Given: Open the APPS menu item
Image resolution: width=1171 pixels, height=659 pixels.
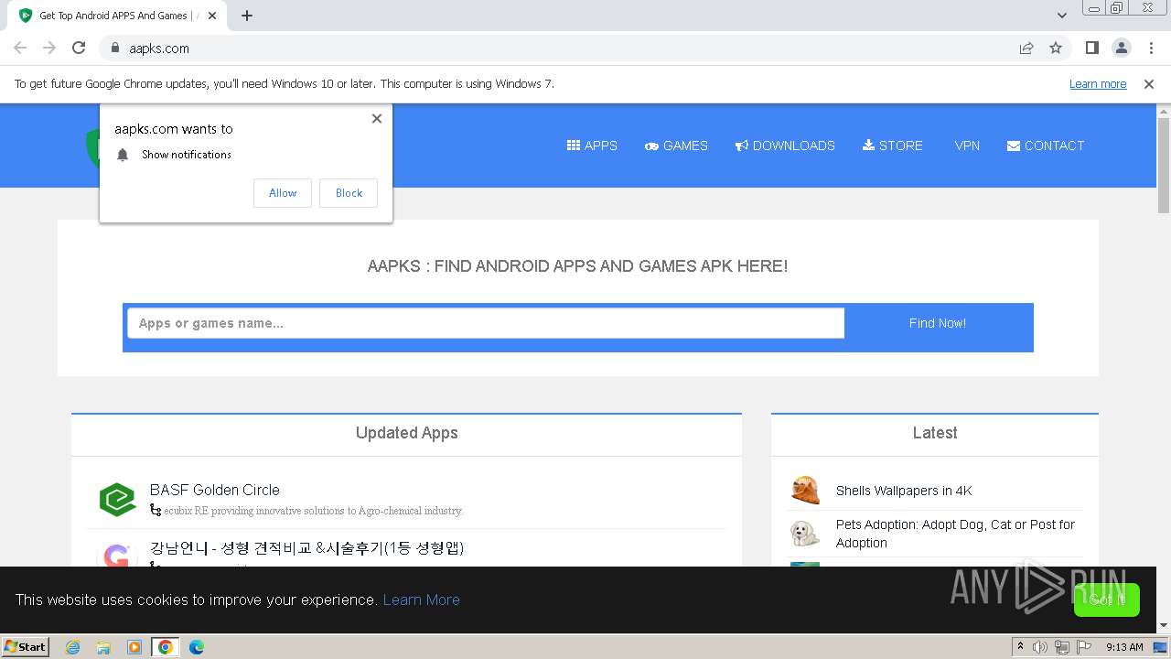Looking at the screenshot, I should 592,146.
